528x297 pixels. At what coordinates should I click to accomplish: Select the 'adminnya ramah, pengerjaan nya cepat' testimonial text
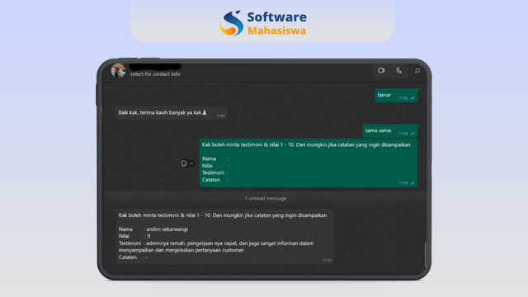(216, 247)
